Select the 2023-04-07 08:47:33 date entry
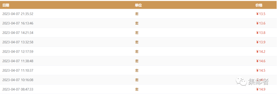The height and width of the screenshot is (94, 278). click(18, 89)
